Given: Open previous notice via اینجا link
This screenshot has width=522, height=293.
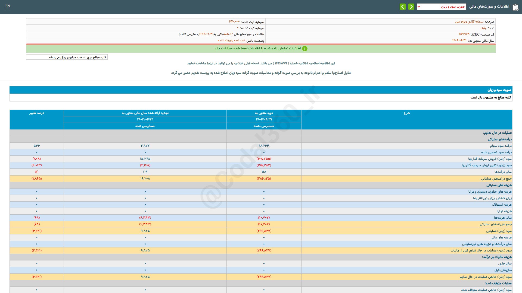Looking at the screenshot, I should tap(210, 63).
